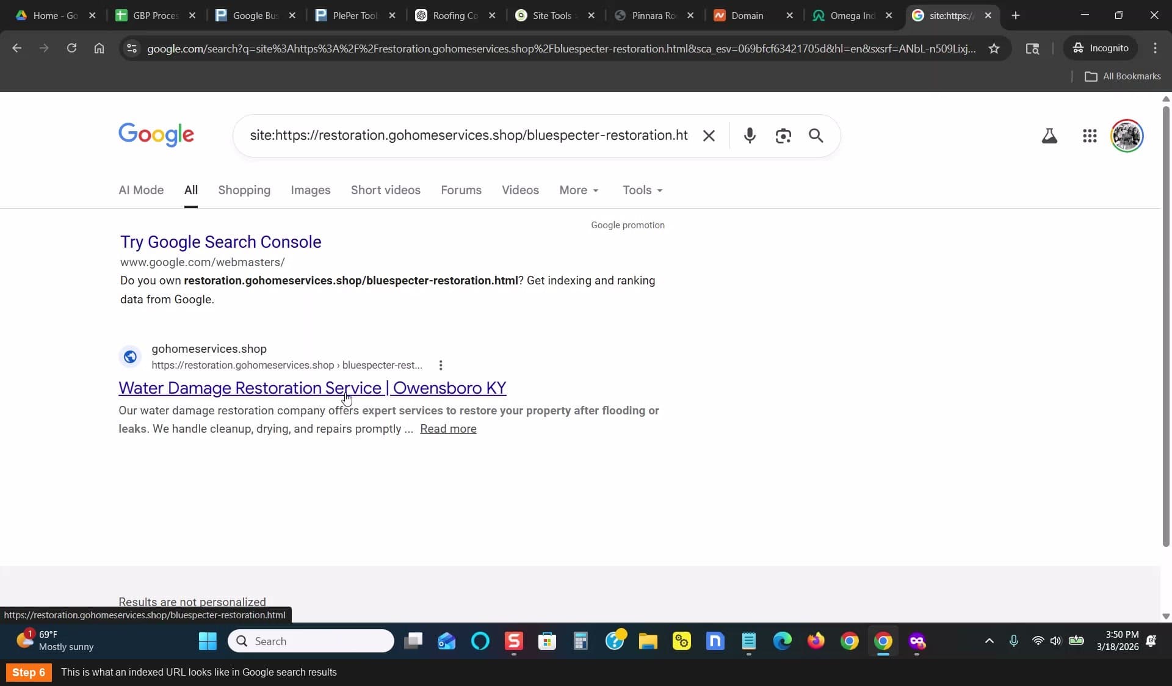Go back using browser back arrow
The image size is (1172, 686).
(x=16, y=48)
